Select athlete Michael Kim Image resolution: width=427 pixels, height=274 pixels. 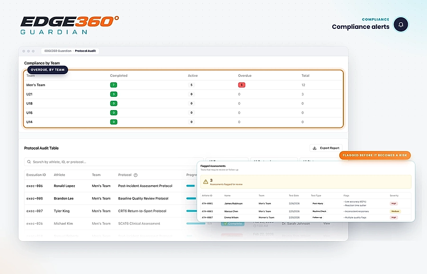[x=63, y=223]
